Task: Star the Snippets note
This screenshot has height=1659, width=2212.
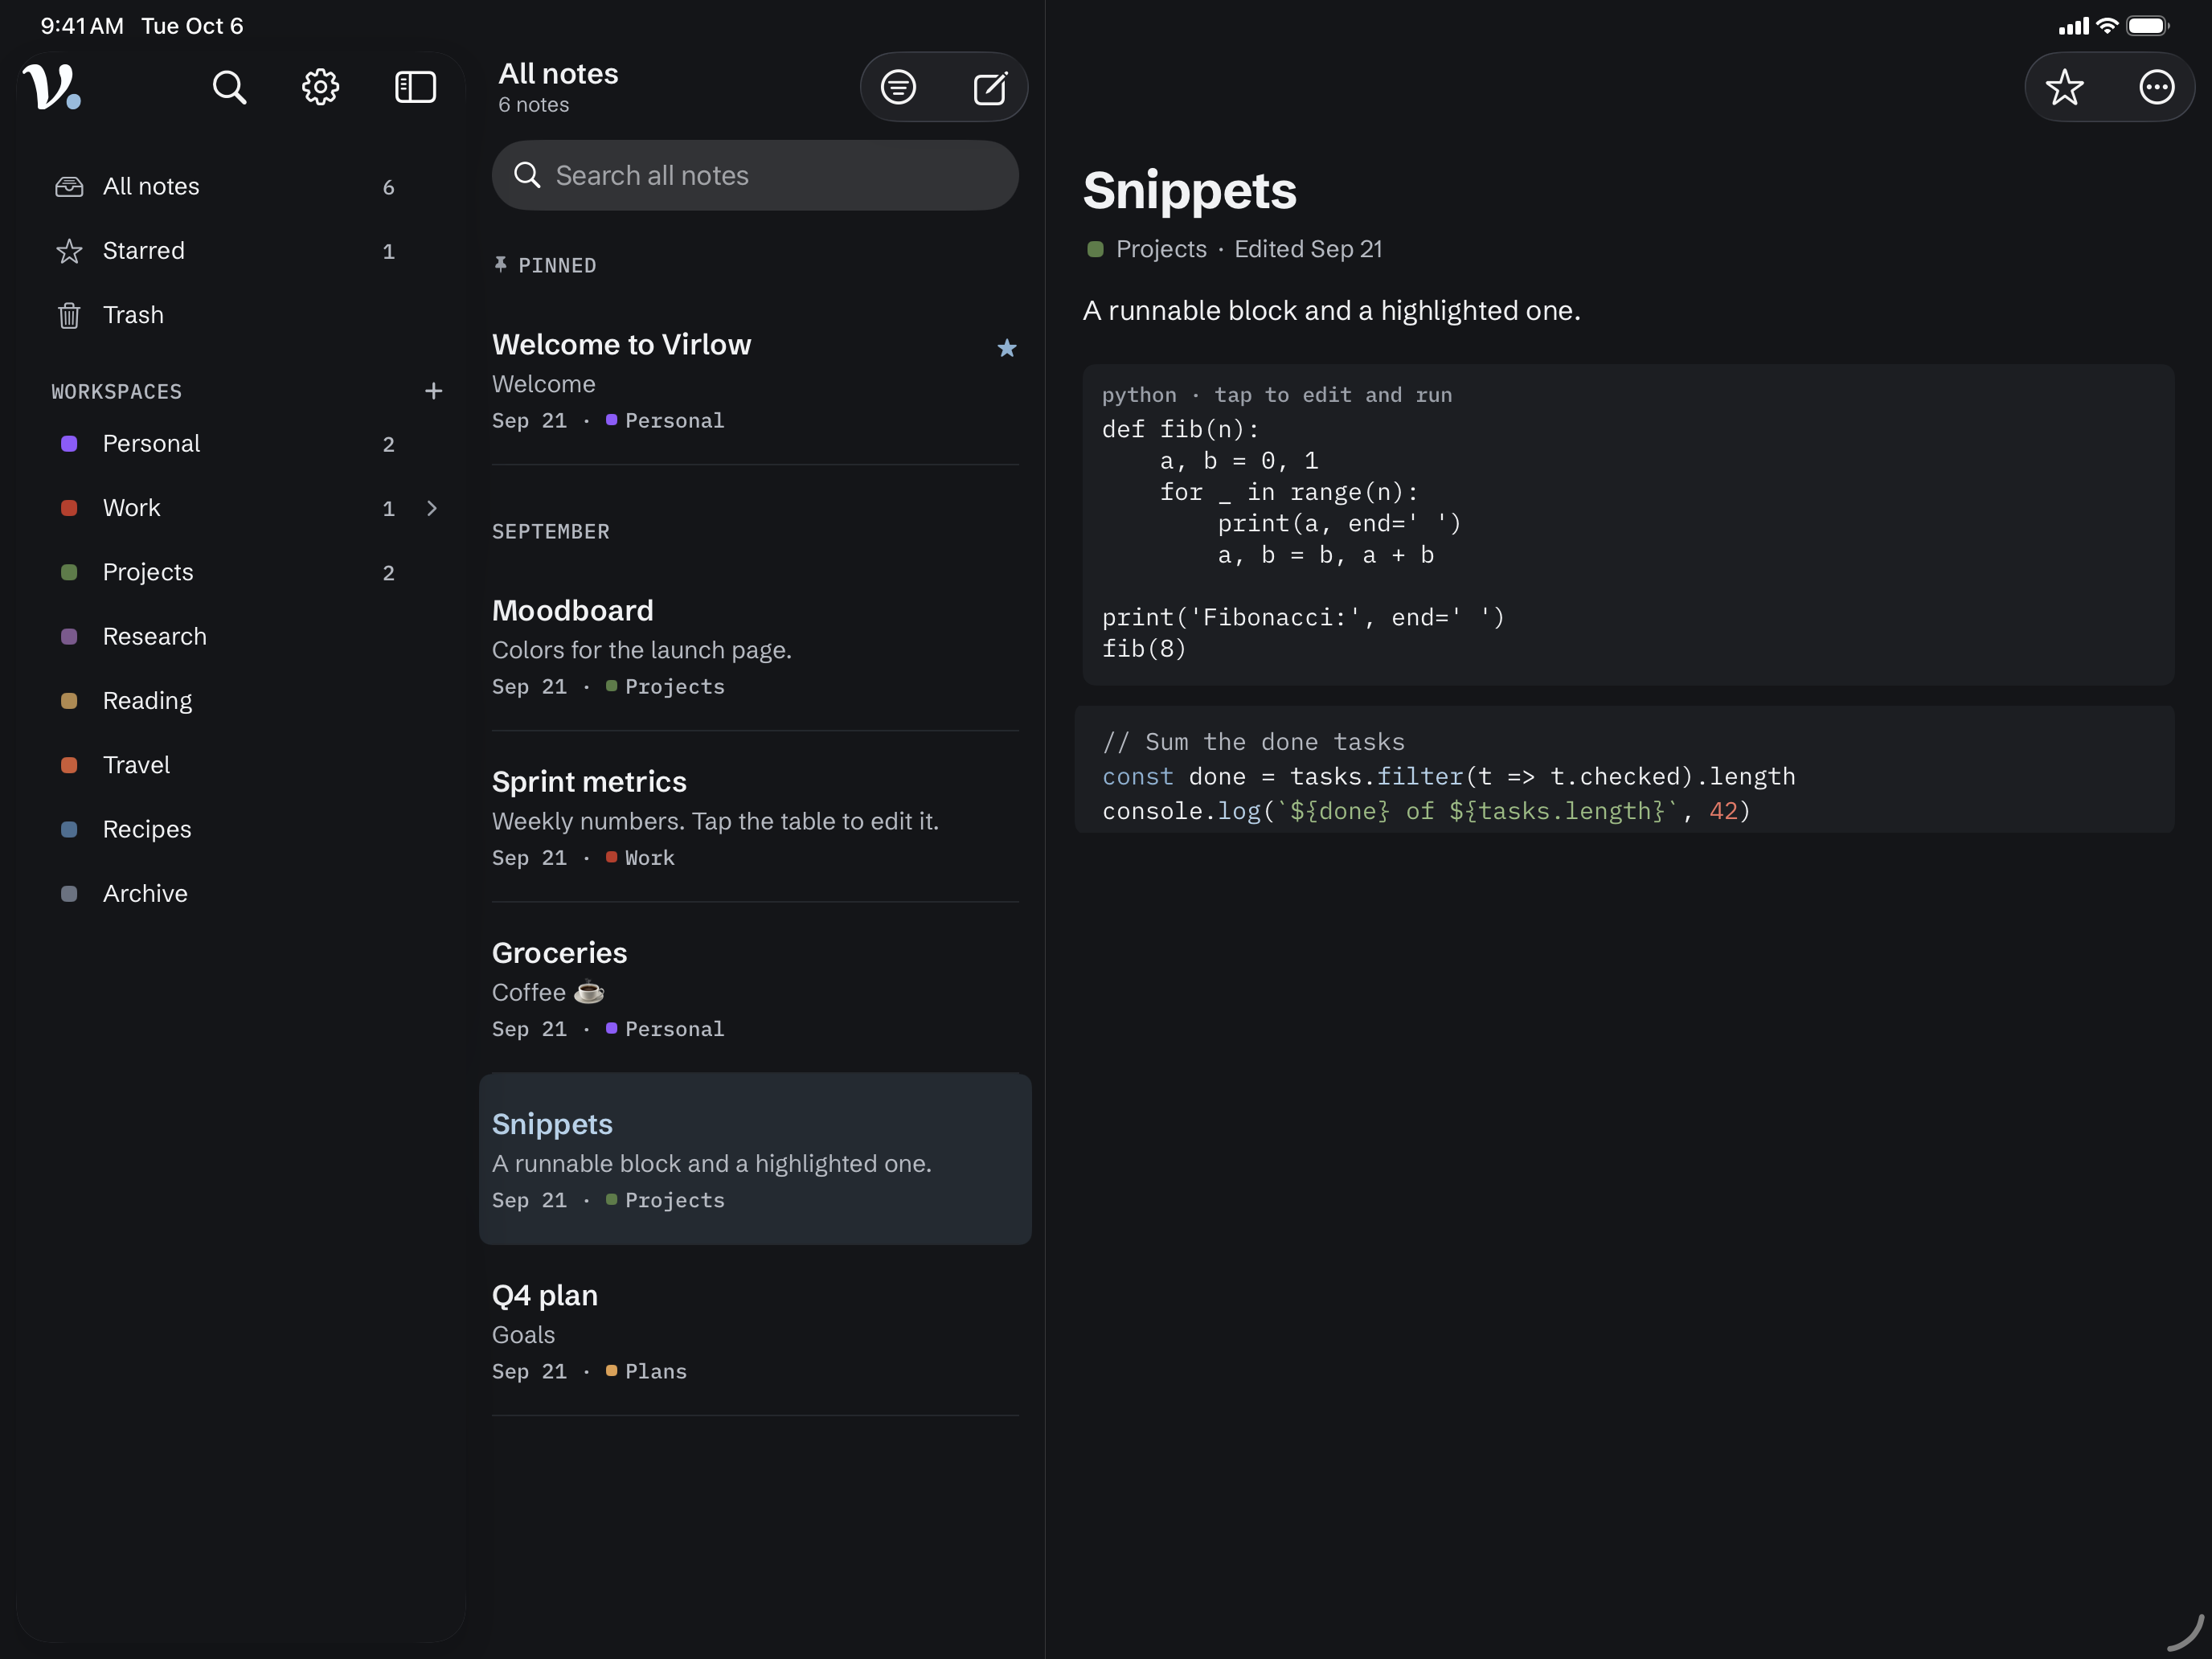Action: (x=2064, y=87)
